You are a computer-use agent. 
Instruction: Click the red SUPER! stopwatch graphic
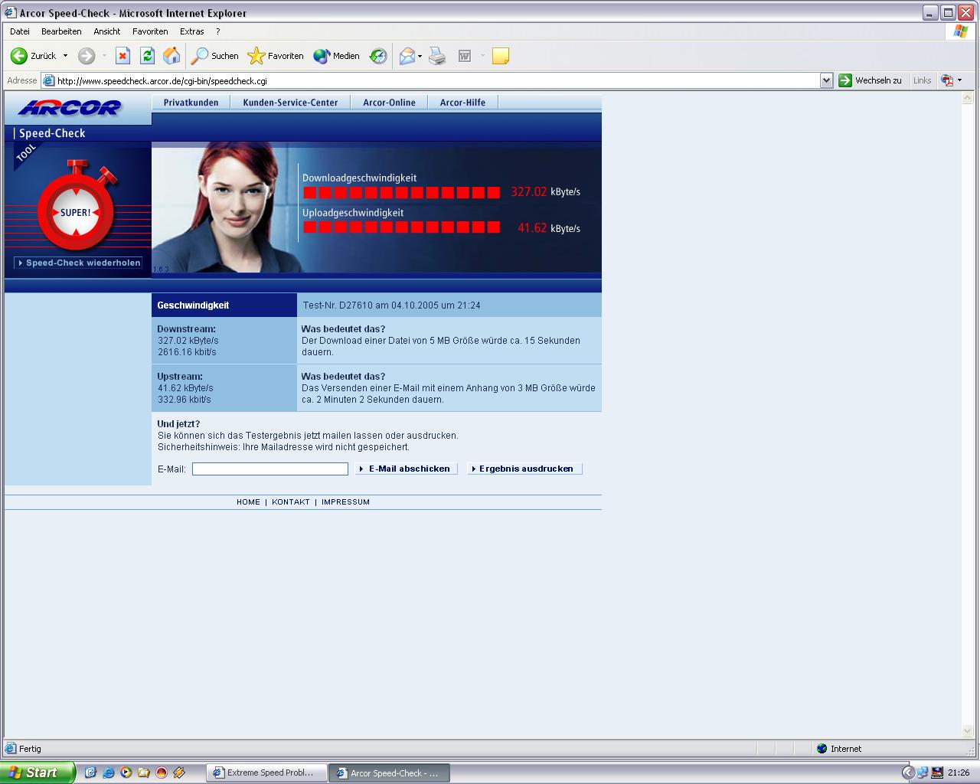coord(76,207)
